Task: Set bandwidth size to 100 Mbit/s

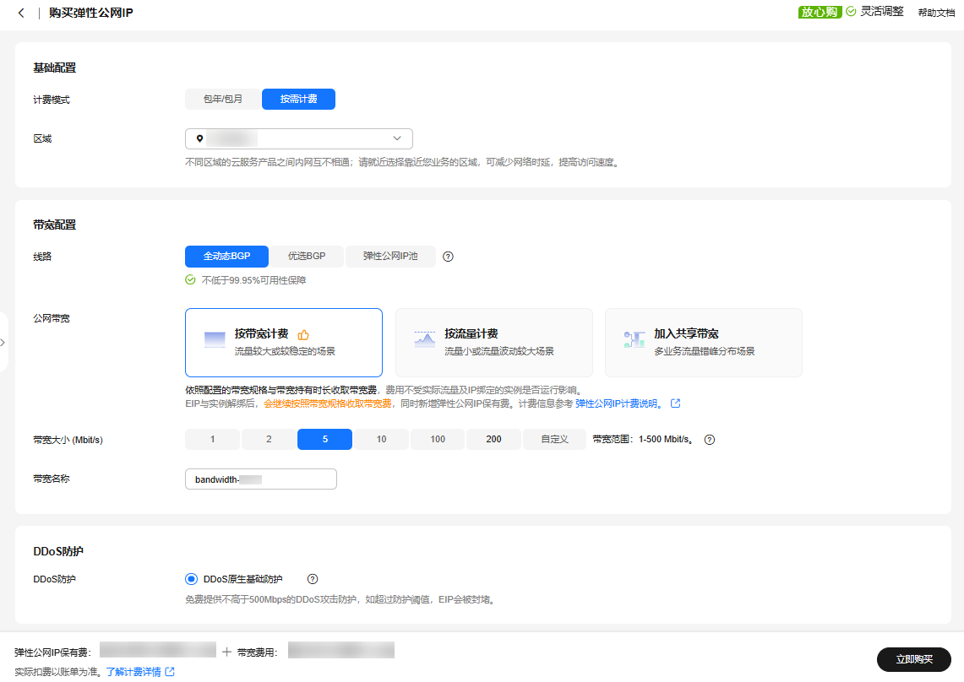Action: [438, 439]
